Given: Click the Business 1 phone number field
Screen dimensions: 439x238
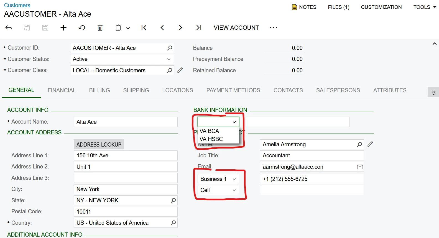Looking at the screenshot, I should pyautogui.click(x=312, y=179).
